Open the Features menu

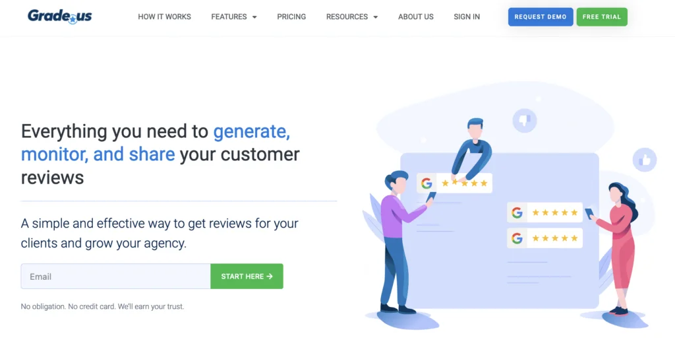pyautogui.click(x=234, y=16)
